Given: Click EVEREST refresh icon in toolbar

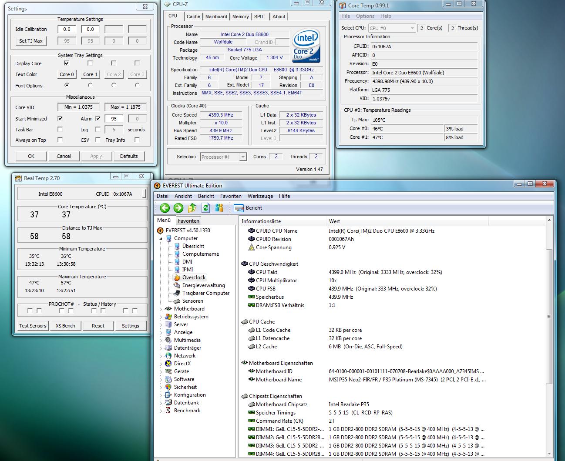Looking at the screenshot, I should [206, 208].
